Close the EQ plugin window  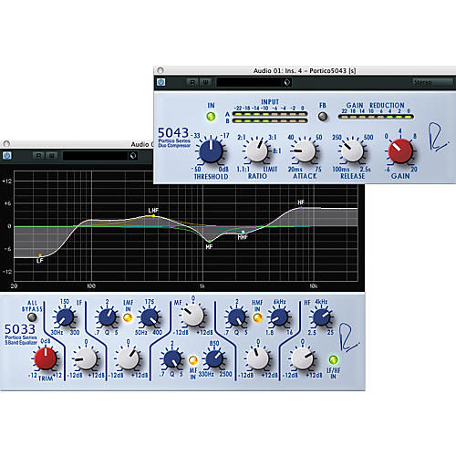coord(6,144)
